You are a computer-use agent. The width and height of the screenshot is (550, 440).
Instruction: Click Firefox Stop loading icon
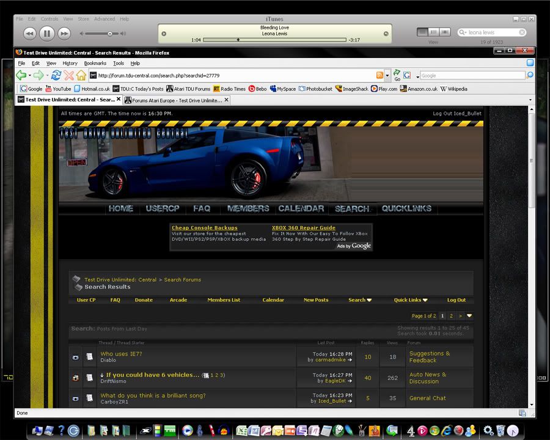[68, 75]
